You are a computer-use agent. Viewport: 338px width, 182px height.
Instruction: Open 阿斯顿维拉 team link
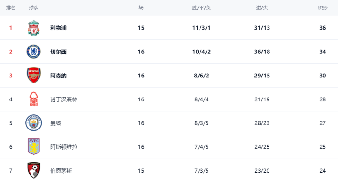[x=64, y=147]
